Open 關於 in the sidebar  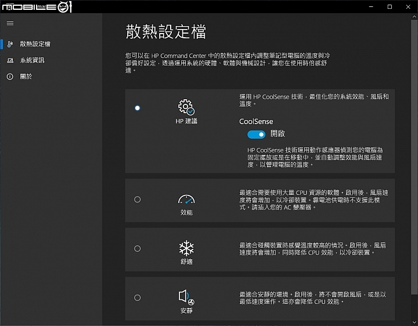pyautogui.click(x=51, y=77)
